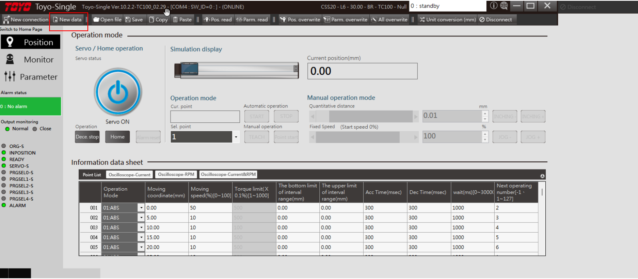
Task: Select moving speed 50 in row 001
Action: click(210, 208)
